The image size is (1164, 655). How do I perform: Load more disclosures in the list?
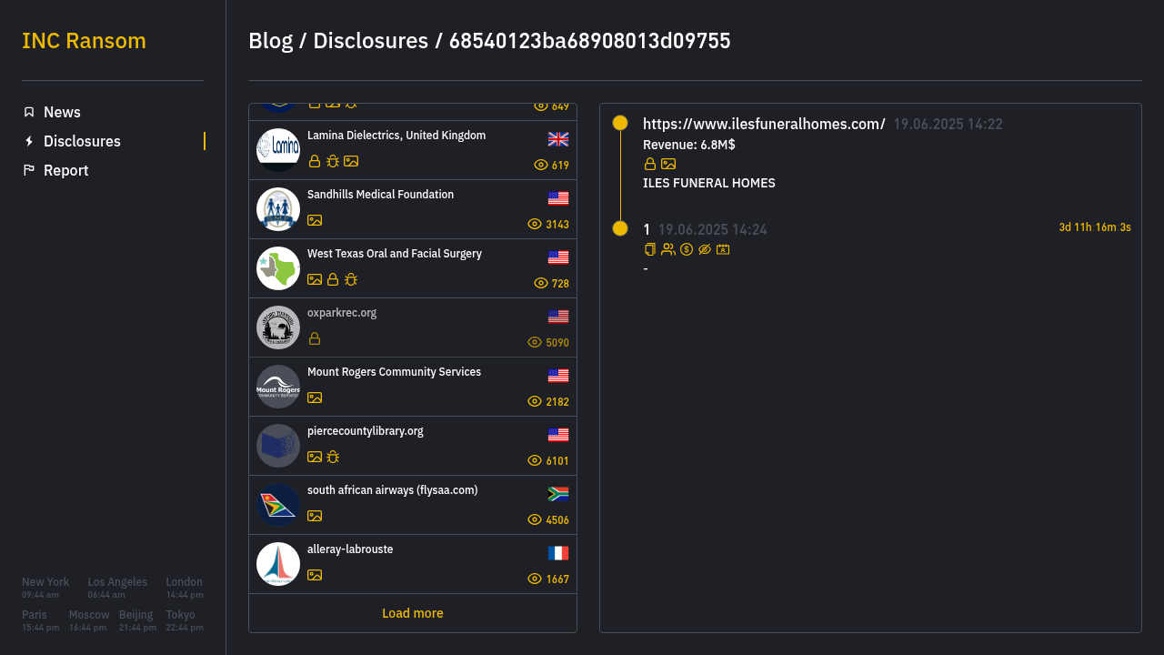413,613
